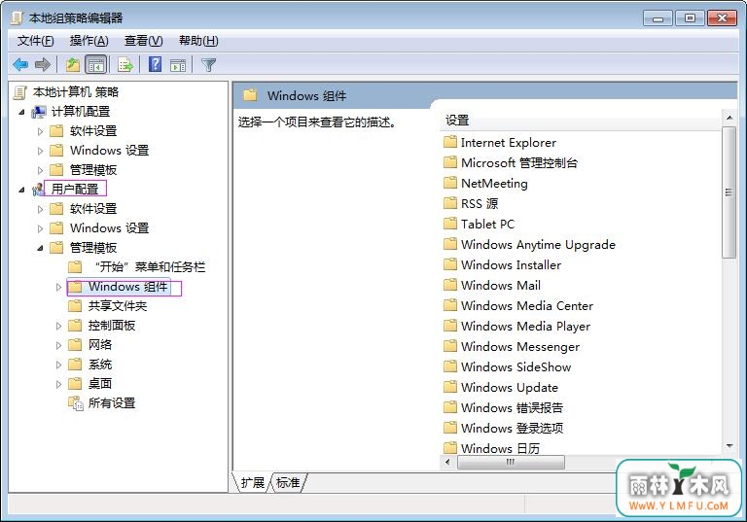The width and height of the screenshot is (747, 522).
Task: Expand the 桌面 tree node
Action: point(58,384)
